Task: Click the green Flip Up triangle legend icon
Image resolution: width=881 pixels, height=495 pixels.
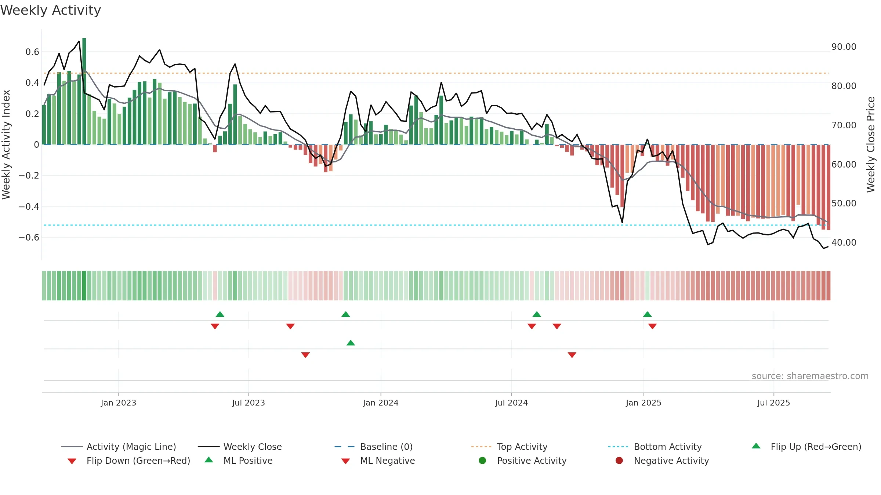Action: coord(756,446)
